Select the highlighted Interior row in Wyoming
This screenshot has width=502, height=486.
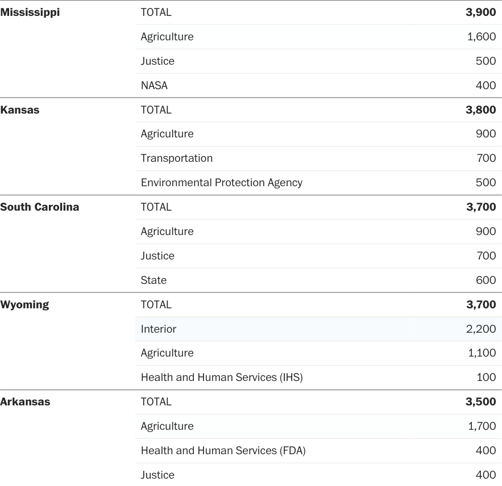click(x=159, y=329)
